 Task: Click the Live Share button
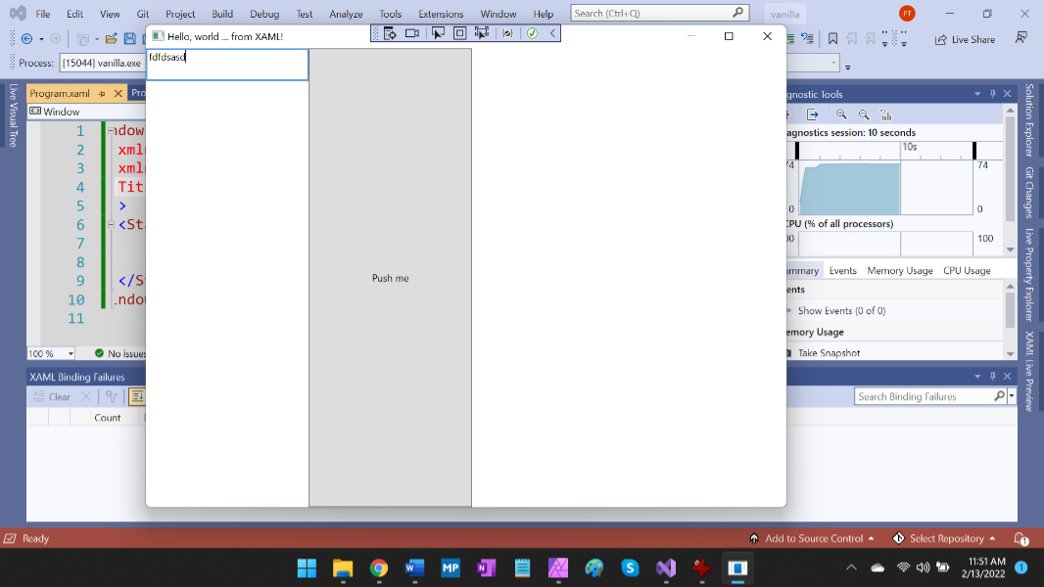[x=965, y=39]
